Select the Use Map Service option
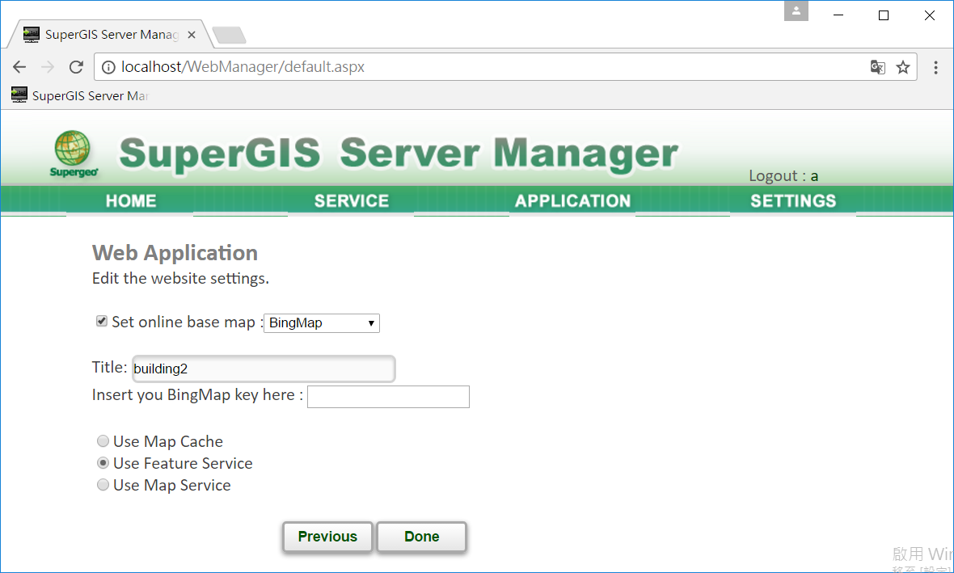The height and width of the screenshot is (573, 954). point(103,485)
